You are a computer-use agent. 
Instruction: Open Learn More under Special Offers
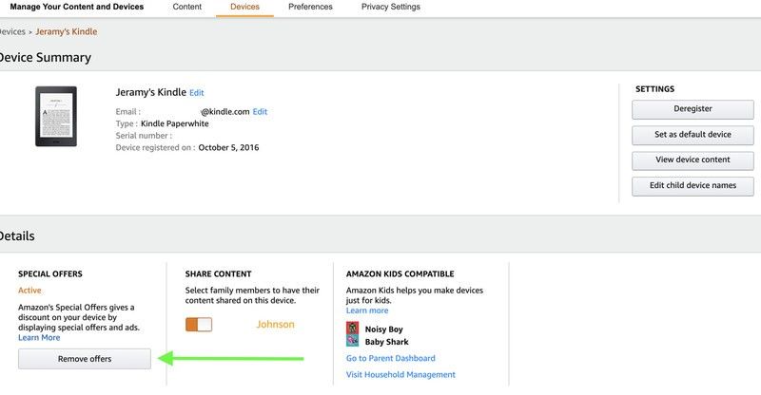tap(39, 337)
